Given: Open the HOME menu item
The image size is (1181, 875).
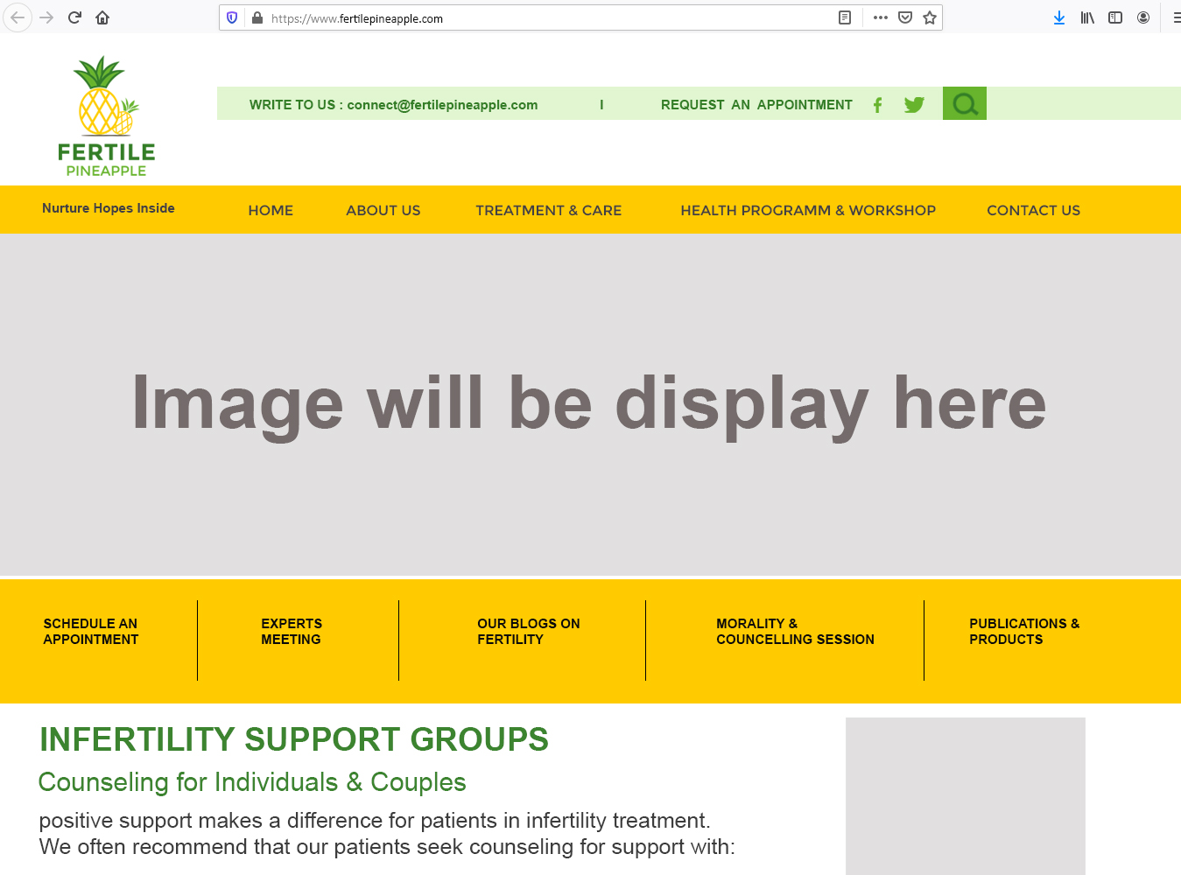Looking at the screenshot, I should (271, 210).
